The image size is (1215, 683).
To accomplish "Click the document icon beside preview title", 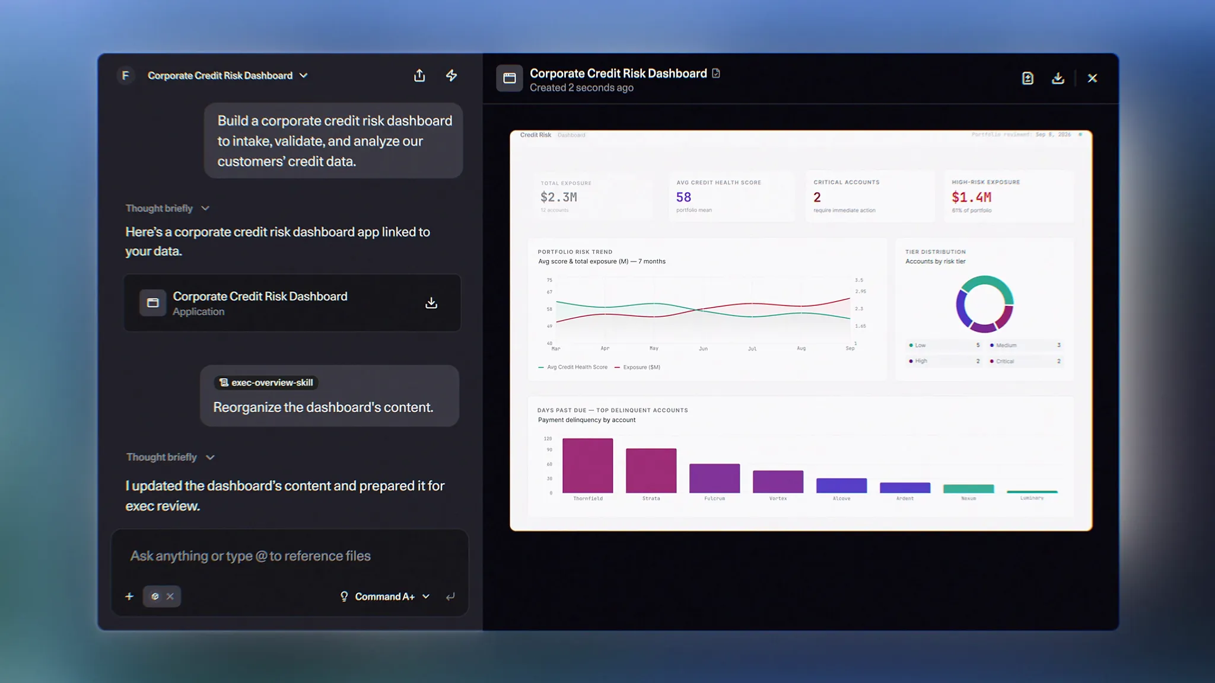I will [716, 74].
